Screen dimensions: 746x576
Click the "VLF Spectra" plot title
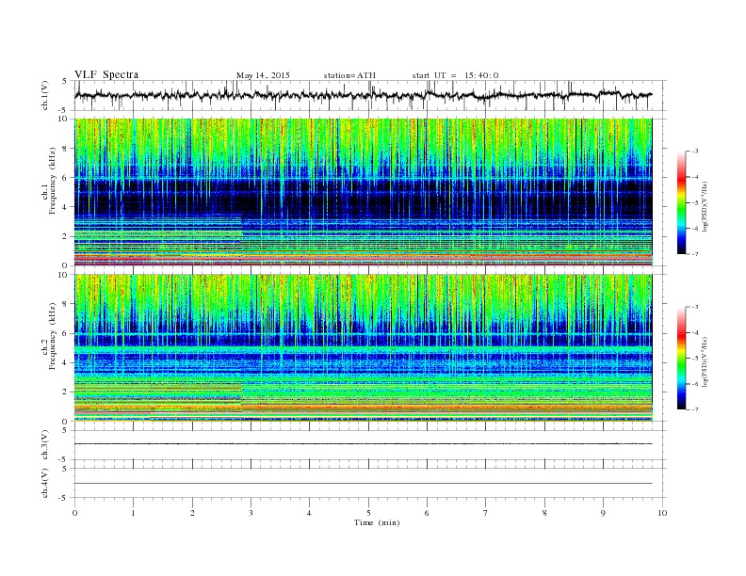coord(106,74)
